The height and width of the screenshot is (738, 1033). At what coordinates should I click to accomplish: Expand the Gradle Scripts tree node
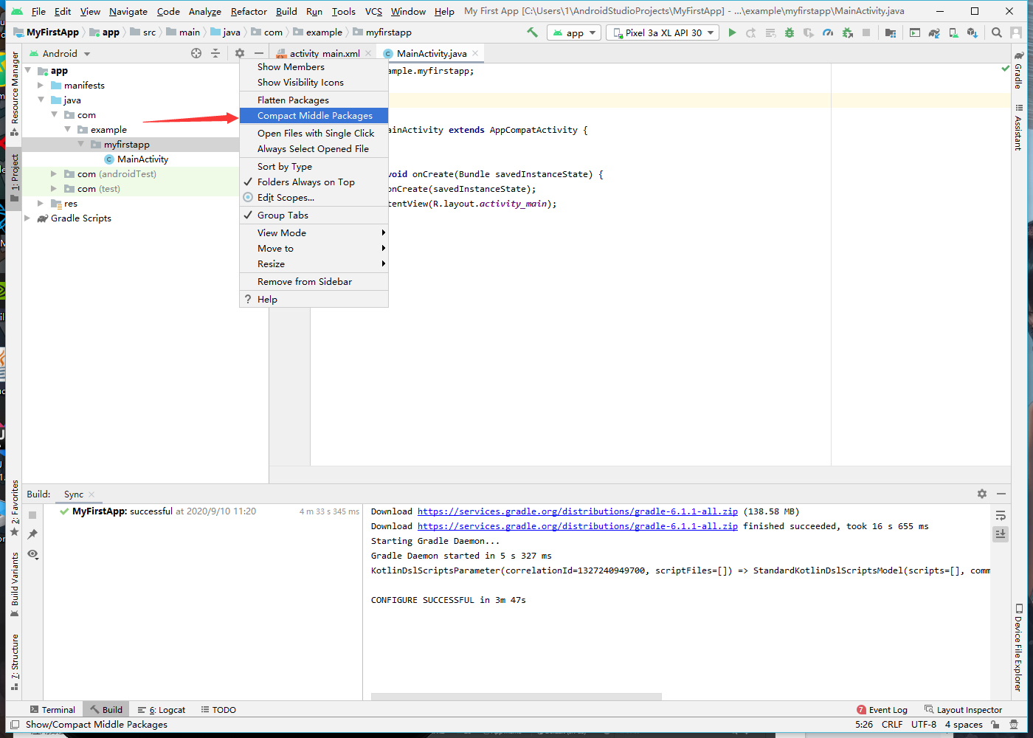click(x=27, y=218)
